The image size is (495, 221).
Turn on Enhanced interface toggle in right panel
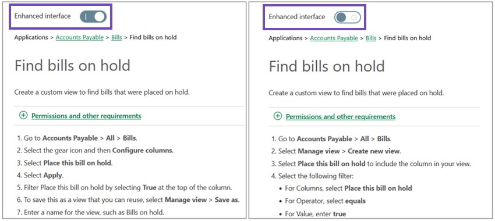tap(347, 17)
